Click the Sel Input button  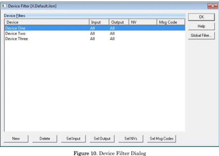point(73,139)
